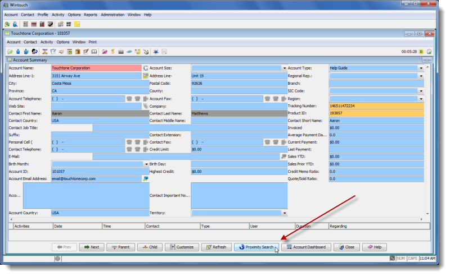450x276 pixels.
Task: Click the open book icon
Action: coord(94,52)
